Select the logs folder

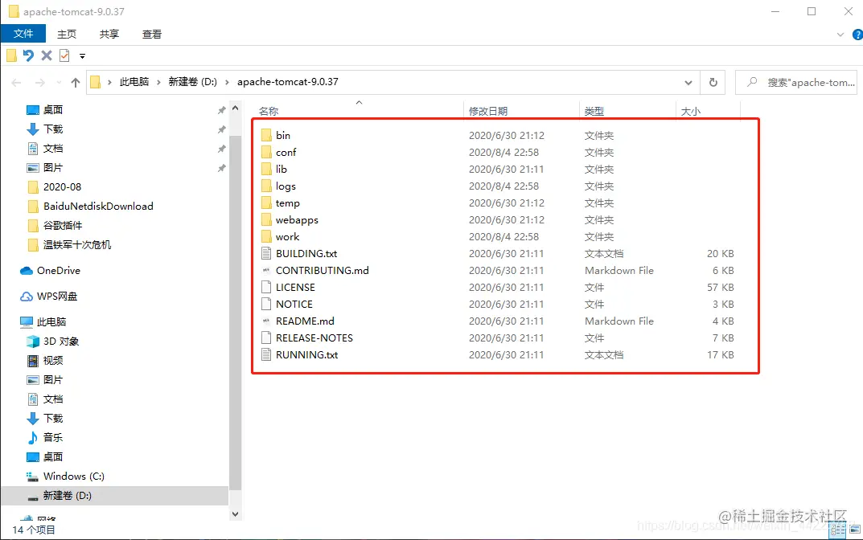[x=286, y=186]
